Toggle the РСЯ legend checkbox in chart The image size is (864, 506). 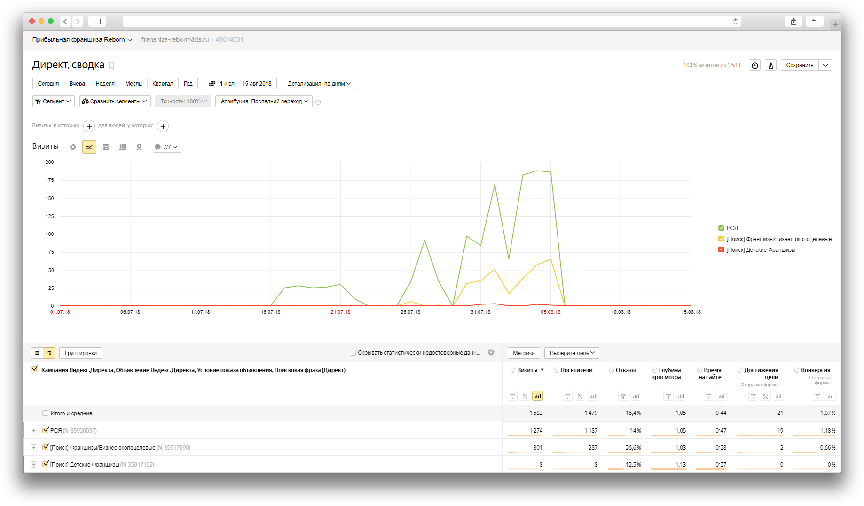click(x=721, y=228)
